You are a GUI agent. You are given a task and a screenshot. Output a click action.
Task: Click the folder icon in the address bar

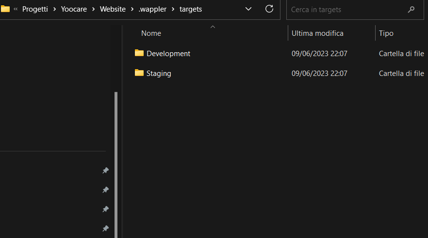coord(5,9)
